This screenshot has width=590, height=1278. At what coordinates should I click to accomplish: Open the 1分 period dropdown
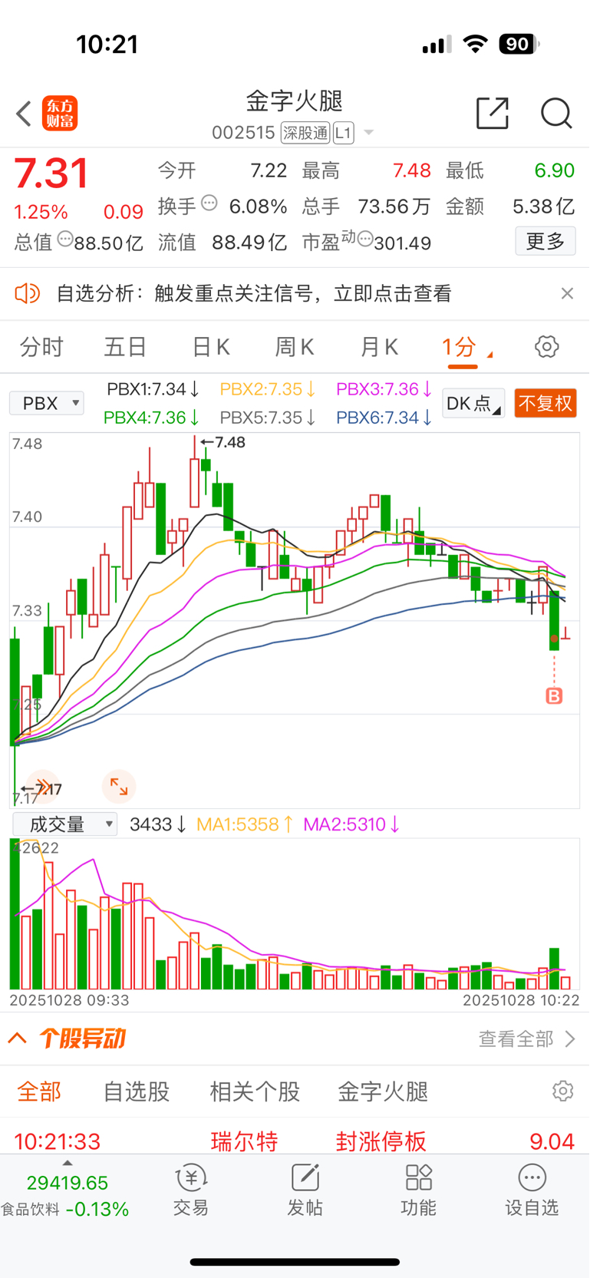pos(466,347)
